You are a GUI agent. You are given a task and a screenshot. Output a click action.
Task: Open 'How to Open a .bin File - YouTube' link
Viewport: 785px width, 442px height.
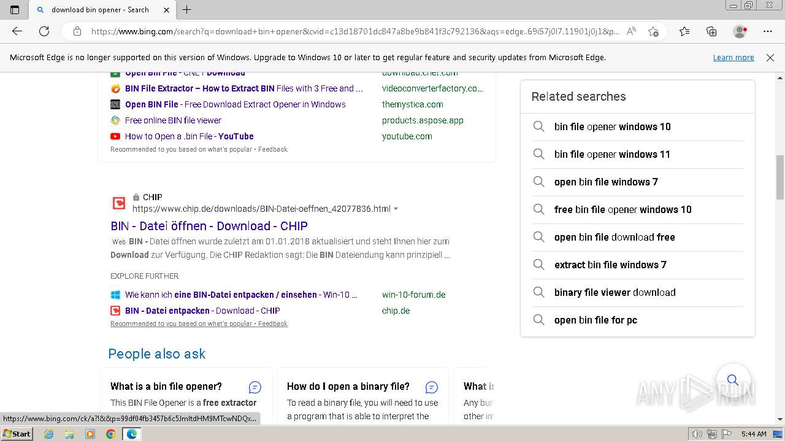[x=190, y=136]
